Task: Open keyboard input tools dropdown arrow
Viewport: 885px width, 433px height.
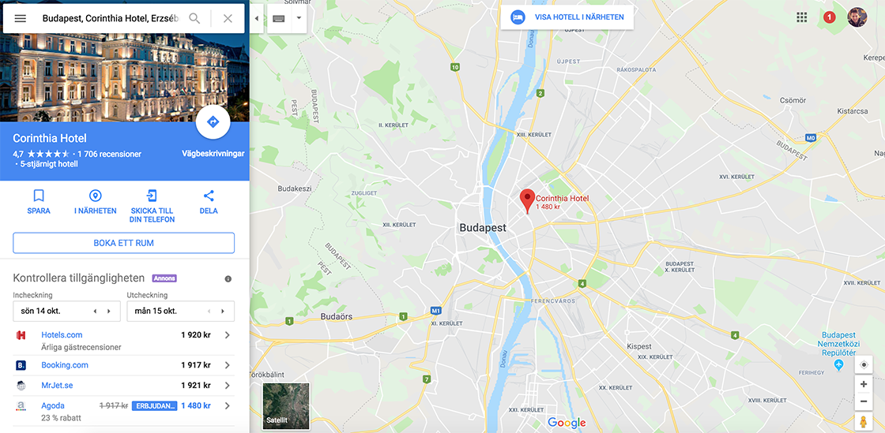Action: pos(299,18)
